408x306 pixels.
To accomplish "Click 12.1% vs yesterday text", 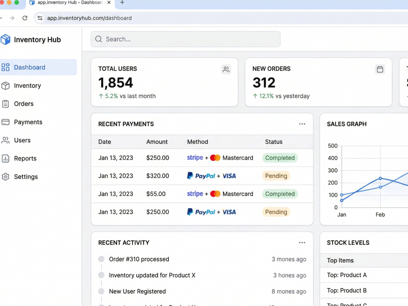I will tap(281, 96).
